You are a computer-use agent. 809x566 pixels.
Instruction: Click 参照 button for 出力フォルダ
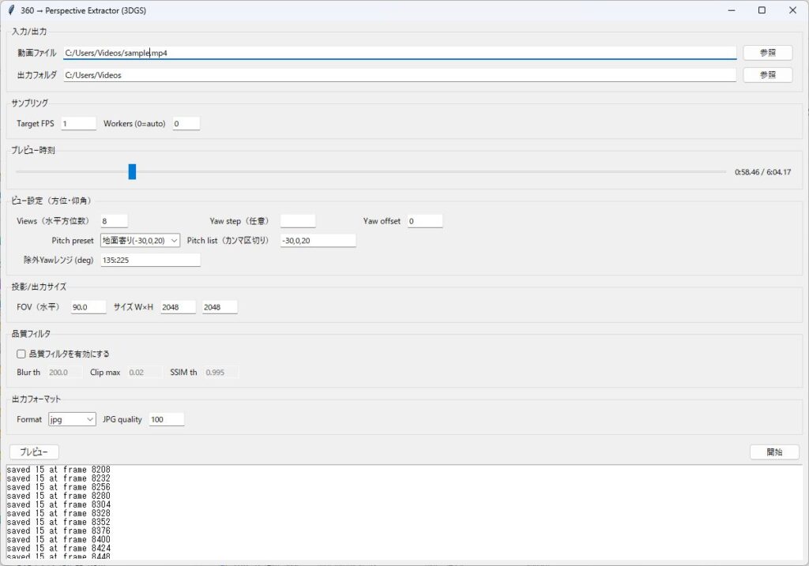tap(767, 75)
